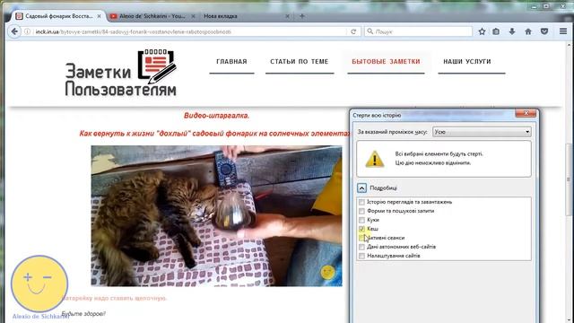Viewport: 574px width, 323px height.
Task: Switch to the YouTube Alexio de' Sichkarini tab
Action: coord(152,16)
